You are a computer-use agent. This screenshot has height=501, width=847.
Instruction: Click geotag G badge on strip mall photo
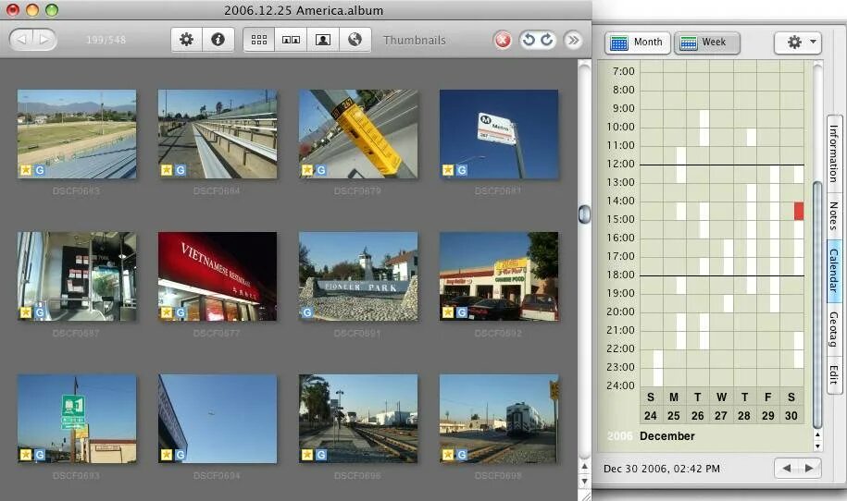coord(462,312)
